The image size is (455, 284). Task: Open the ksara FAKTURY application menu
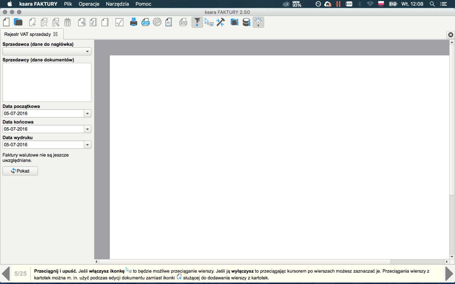tap(38, 4)
